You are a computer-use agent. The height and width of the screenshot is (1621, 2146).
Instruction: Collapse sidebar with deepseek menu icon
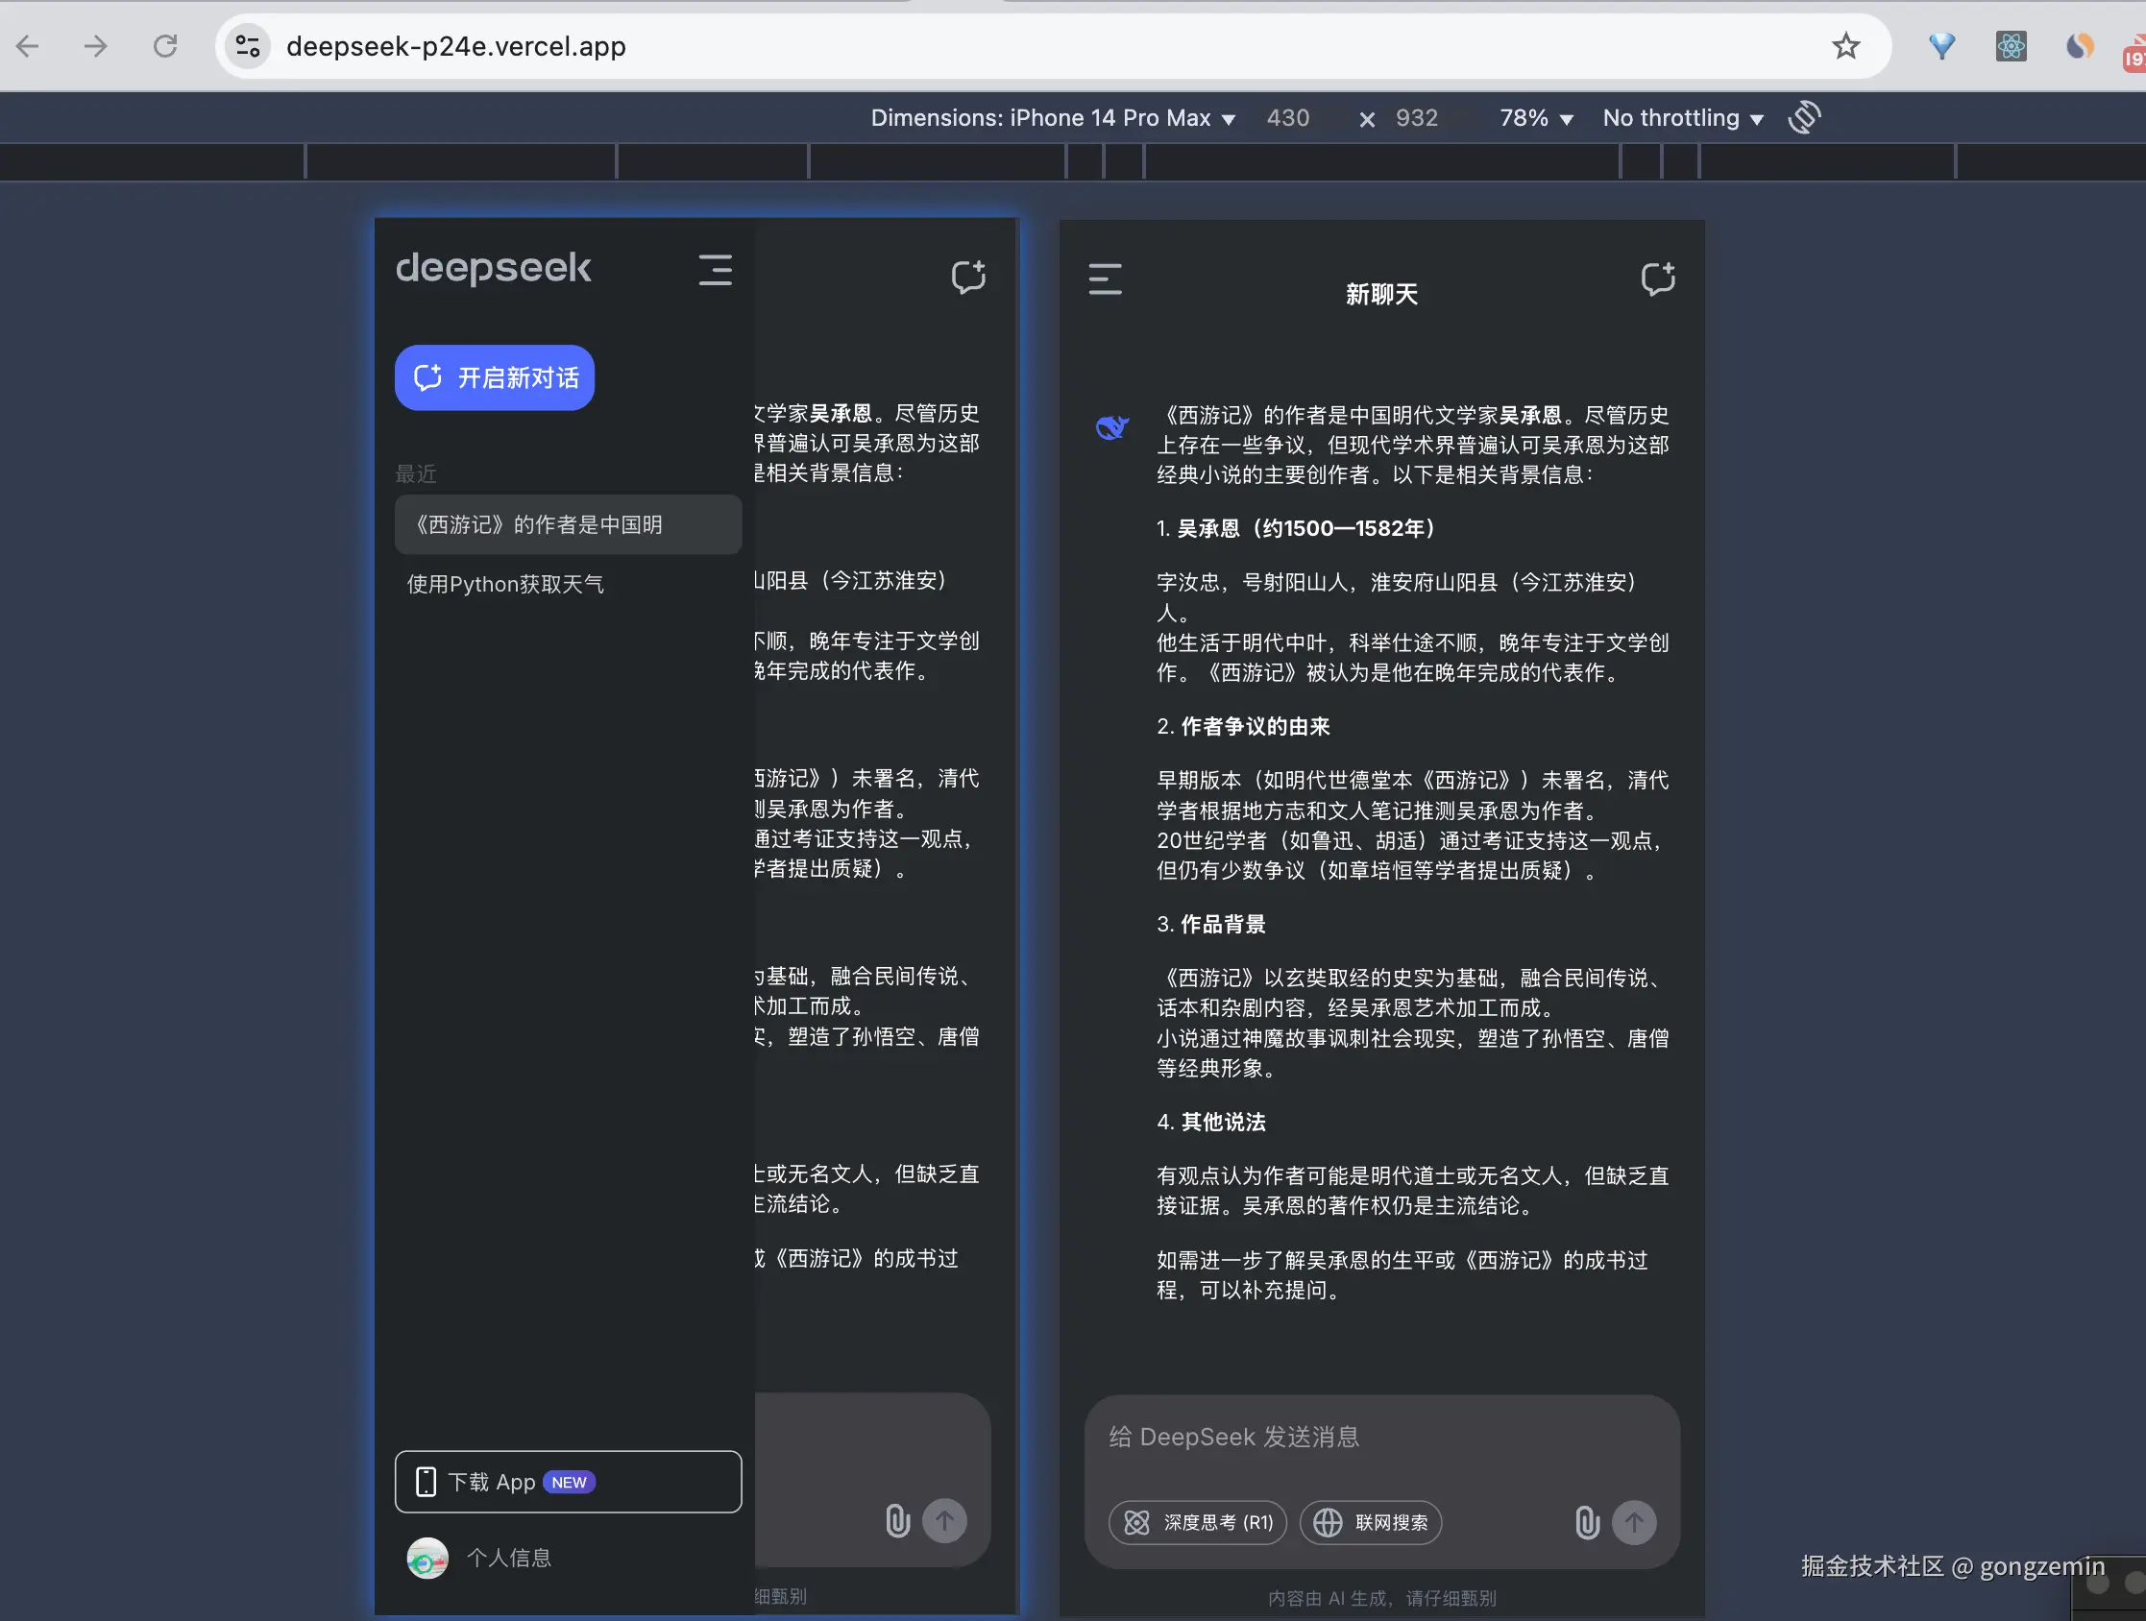[715, 270]
